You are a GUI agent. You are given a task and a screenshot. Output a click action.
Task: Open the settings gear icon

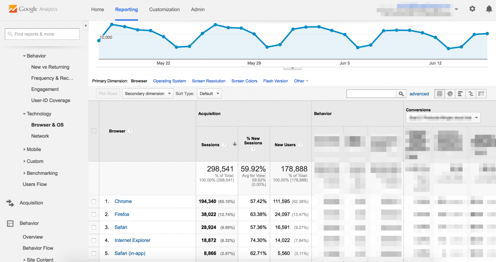pos(472,9)
